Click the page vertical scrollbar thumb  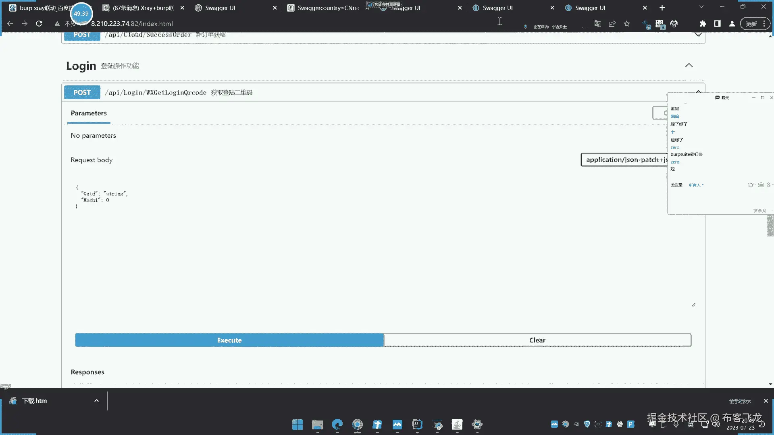[770, 226]
